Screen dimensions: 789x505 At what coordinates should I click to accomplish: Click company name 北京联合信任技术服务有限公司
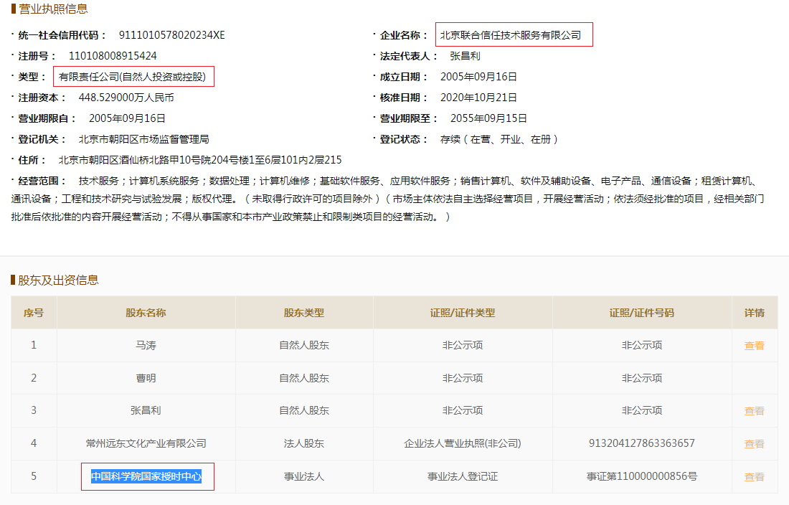[x=511, y=35]
